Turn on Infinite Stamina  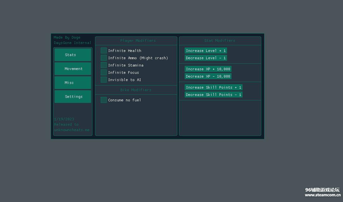[x=104, y=65]
